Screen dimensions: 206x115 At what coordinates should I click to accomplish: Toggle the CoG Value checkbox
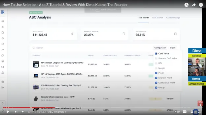coord(156,54)
